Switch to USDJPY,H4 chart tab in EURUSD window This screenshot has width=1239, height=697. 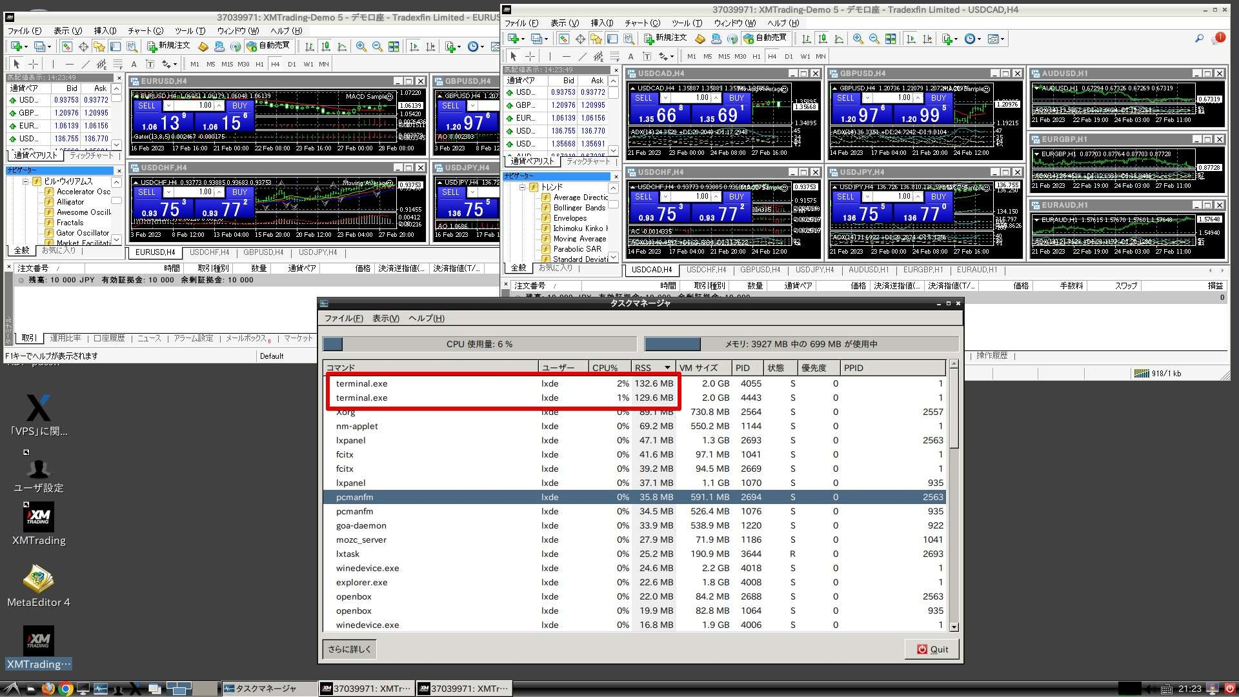click(x=317, y=252)
